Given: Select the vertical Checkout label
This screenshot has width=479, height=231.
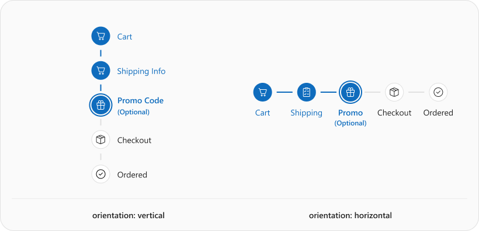Looking at the screenshot, I should click(134, 141).
